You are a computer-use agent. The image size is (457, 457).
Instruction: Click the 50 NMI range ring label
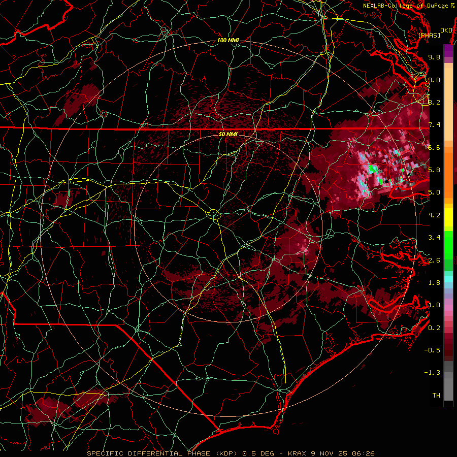tap(228, 135)
